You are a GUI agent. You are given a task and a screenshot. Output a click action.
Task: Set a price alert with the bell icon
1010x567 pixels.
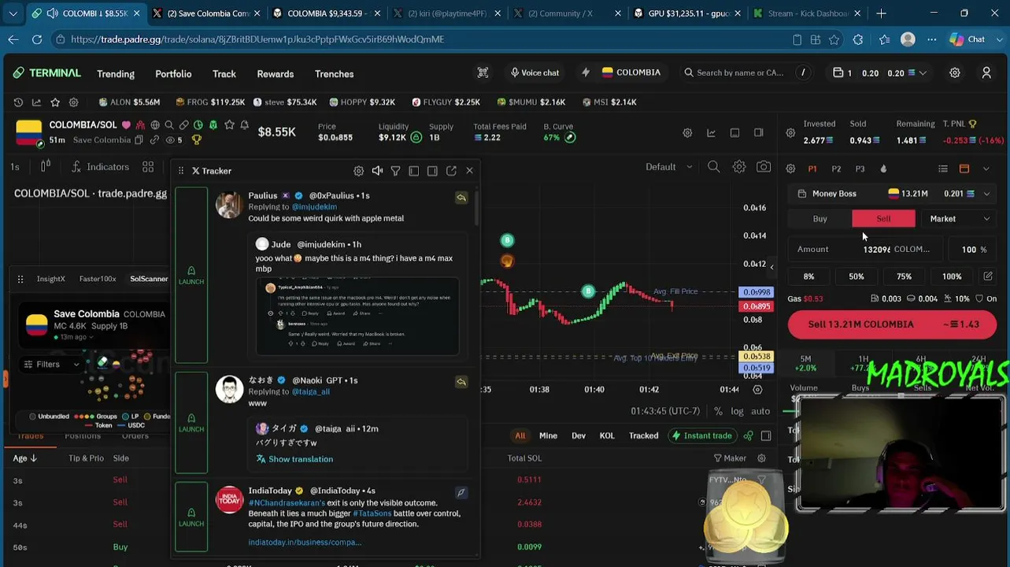(244, 125)
